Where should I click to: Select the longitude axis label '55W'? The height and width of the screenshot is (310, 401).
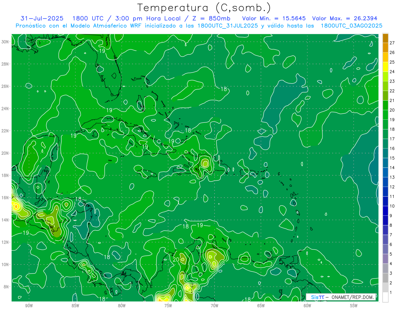pyautogui.click(x=354, y=306)
